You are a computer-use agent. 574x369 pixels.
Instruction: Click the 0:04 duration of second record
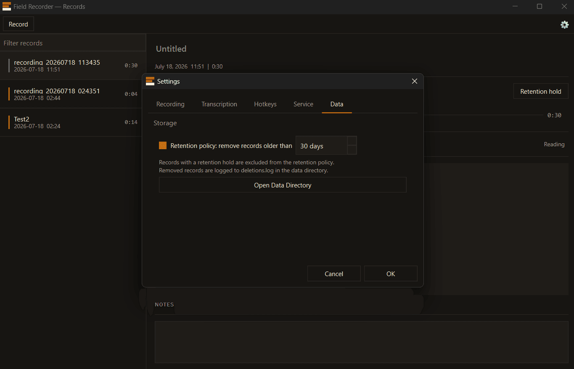[x=131, y=94]
